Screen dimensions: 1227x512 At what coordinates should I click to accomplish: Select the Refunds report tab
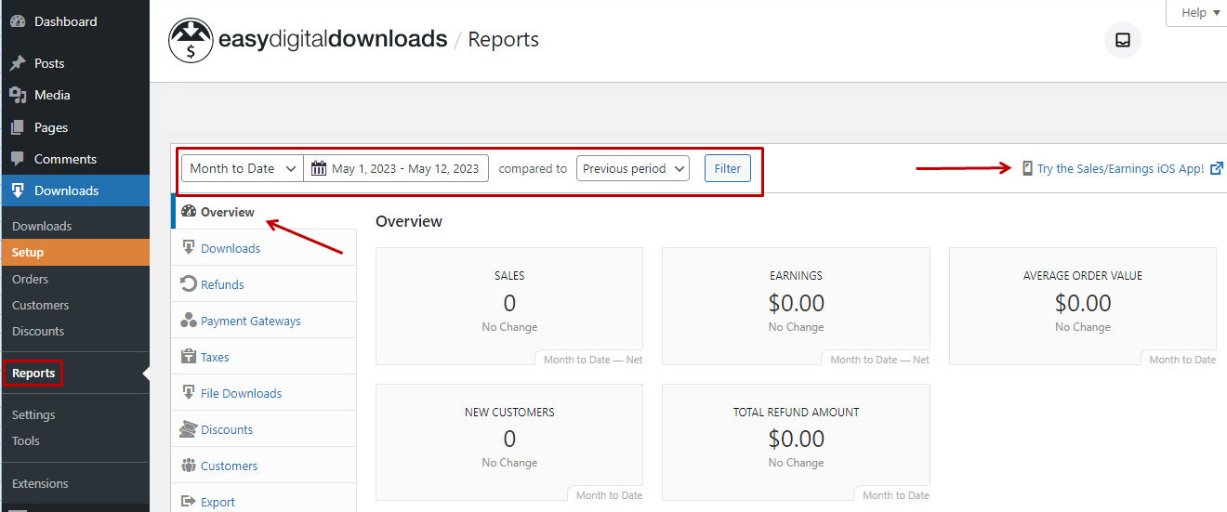264,284
